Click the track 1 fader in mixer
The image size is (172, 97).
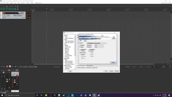click(15, 81)
